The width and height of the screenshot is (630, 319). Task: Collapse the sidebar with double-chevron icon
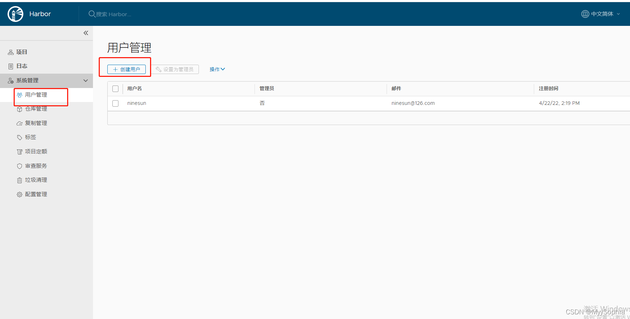pyautogui.click(x=86, y=33)
